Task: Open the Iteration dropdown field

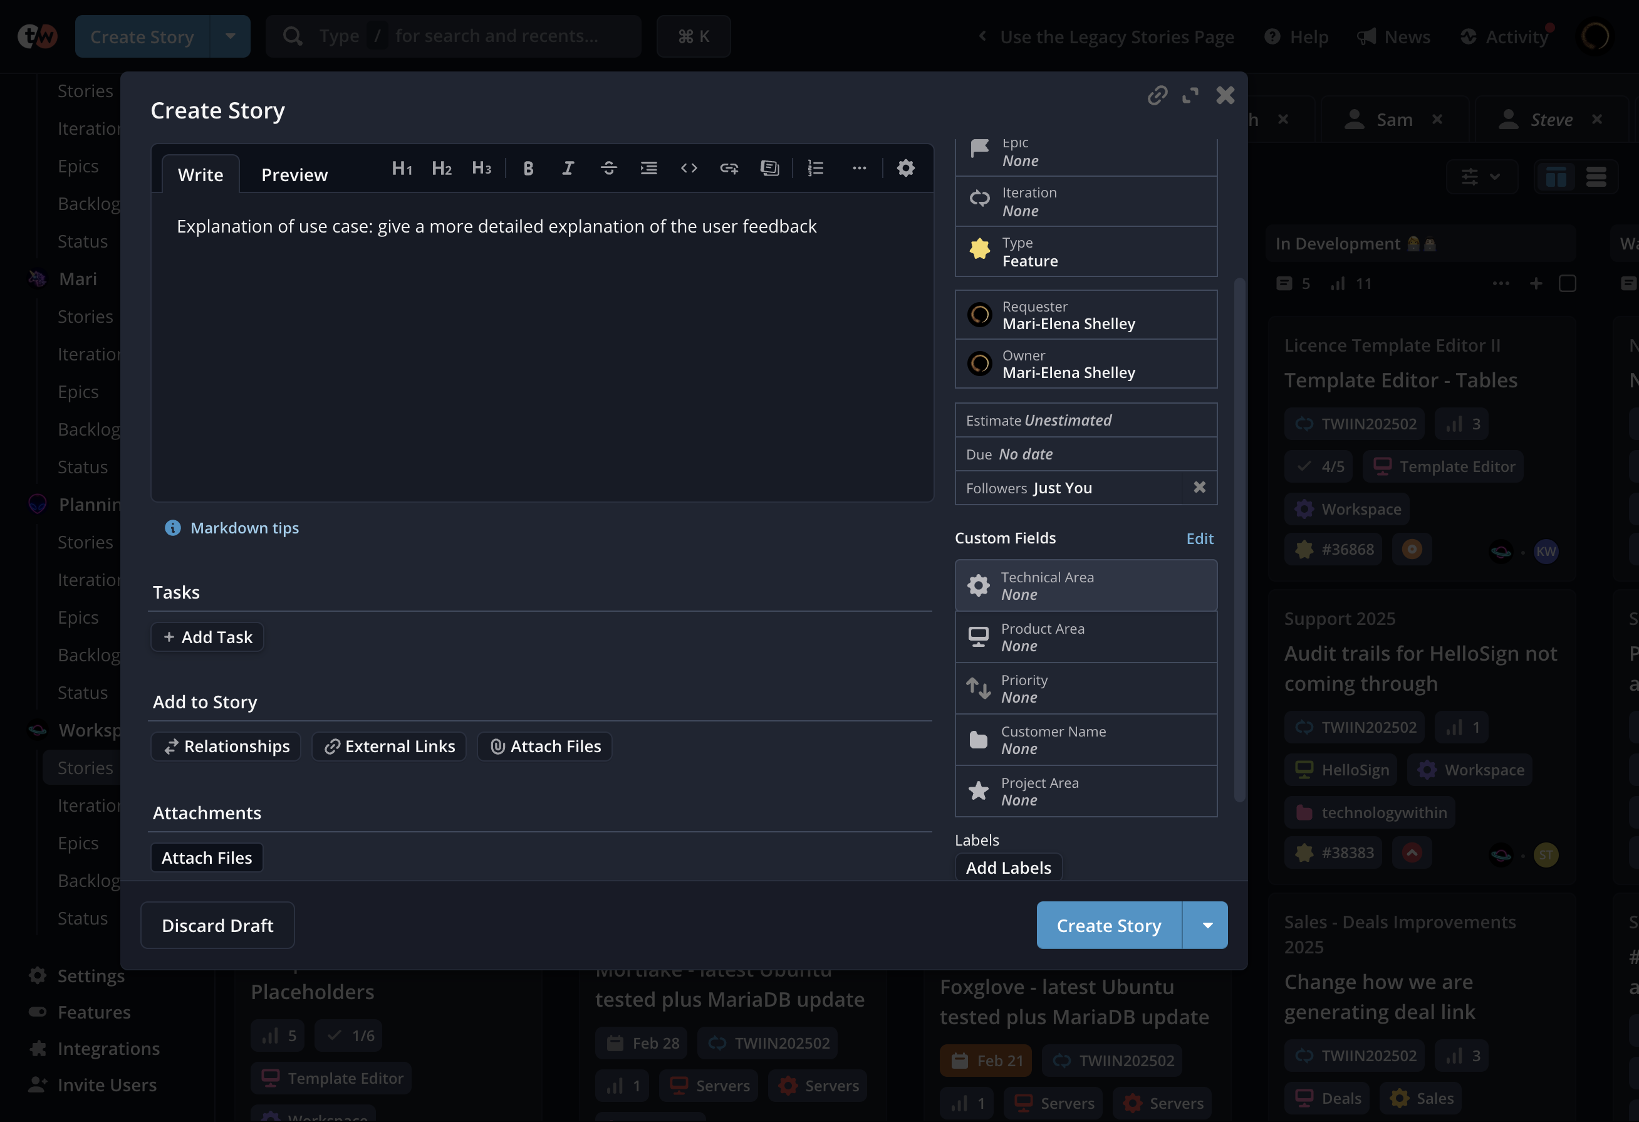Action: 1085,202
